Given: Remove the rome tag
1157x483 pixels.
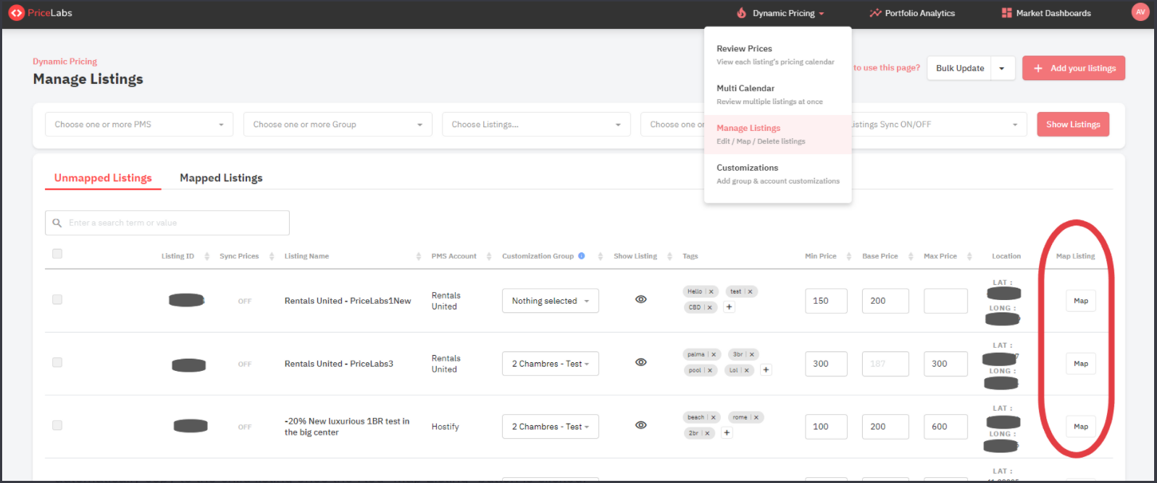Looking at the screenshot, I should [756, 417].
